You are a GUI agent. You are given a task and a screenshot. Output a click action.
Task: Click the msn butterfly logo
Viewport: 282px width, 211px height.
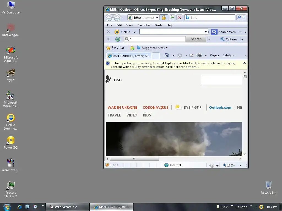pyautogui.click(x=108, y=79)
